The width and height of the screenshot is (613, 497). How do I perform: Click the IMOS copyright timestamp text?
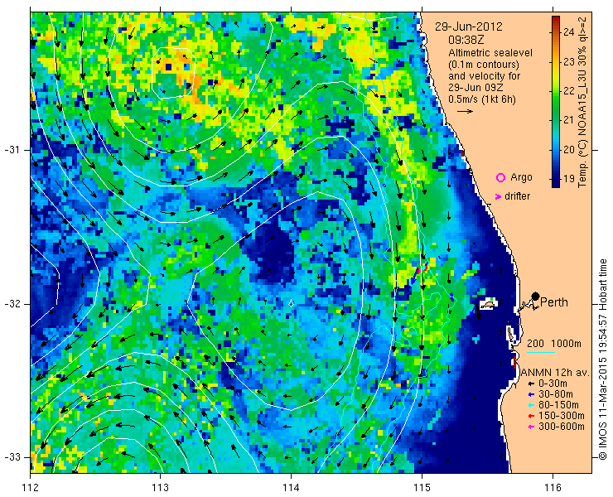(602, 359)
